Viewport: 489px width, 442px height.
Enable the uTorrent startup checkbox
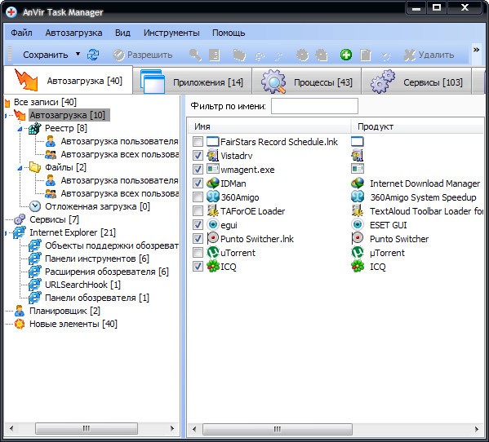198,252
